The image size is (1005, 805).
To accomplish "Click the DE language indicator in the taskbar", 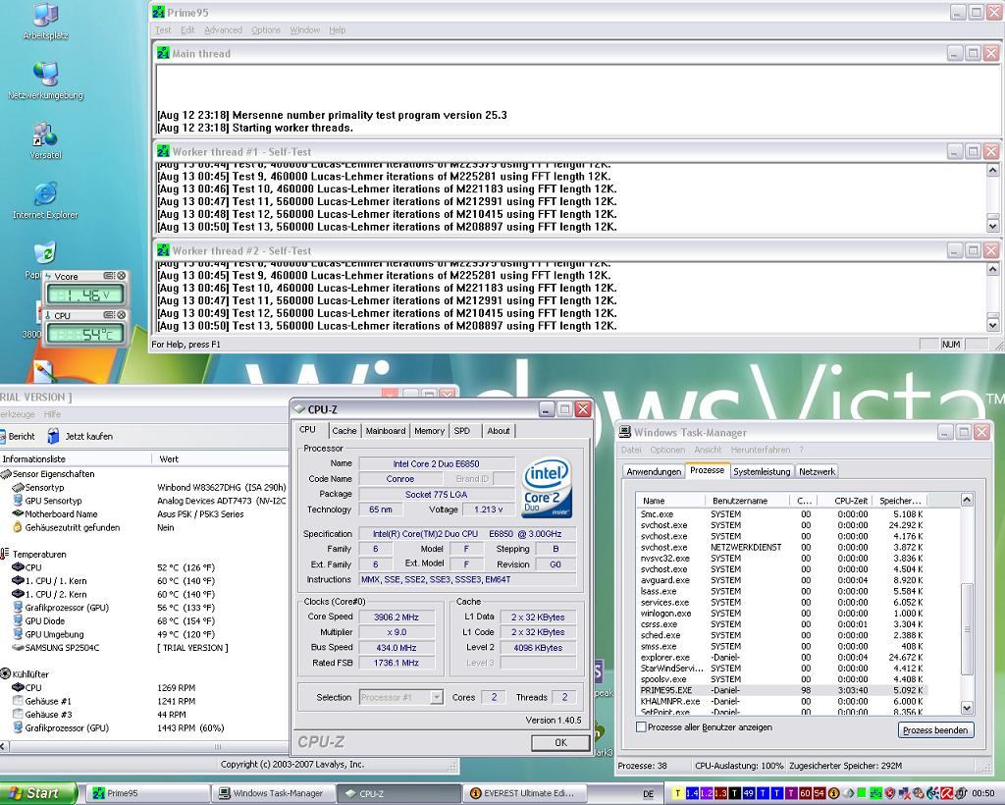I will click(x=648, y=794).
